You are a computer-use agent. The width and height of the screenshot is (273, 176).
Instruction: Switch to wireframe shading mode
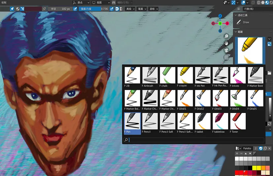(x=259, y=2)
